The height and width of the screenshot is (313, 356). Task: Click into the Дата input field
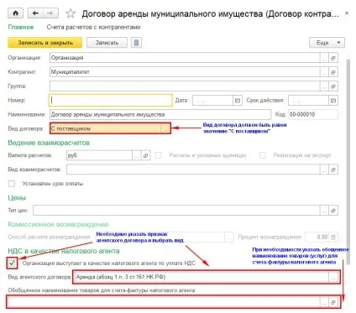coord(212,100)
